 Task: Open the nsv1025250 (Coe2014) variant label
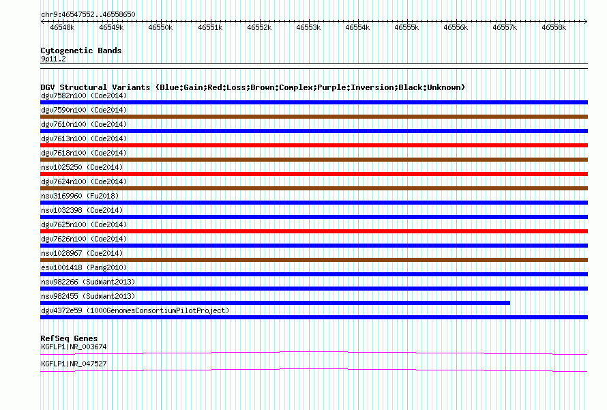click(x=82, y=167)
